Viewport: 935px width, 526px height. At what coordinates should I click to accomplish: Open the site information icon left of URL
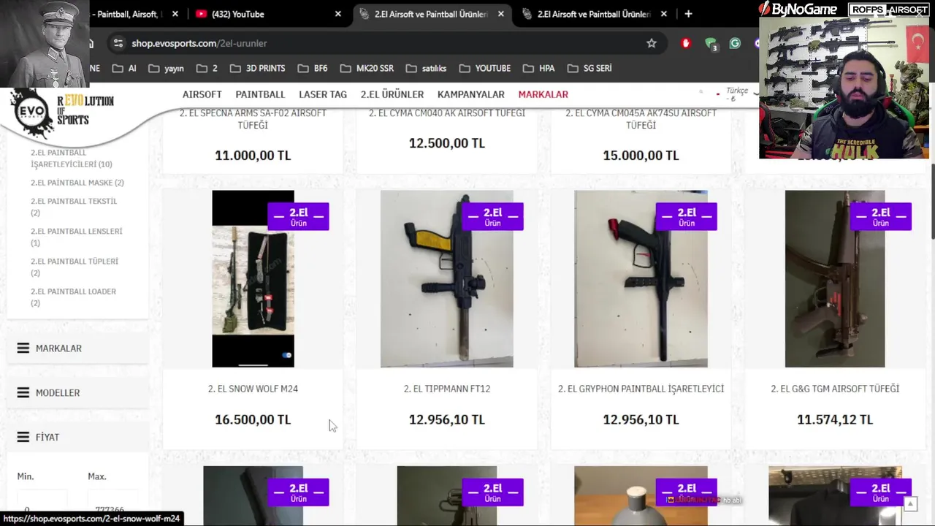point(118,43)
